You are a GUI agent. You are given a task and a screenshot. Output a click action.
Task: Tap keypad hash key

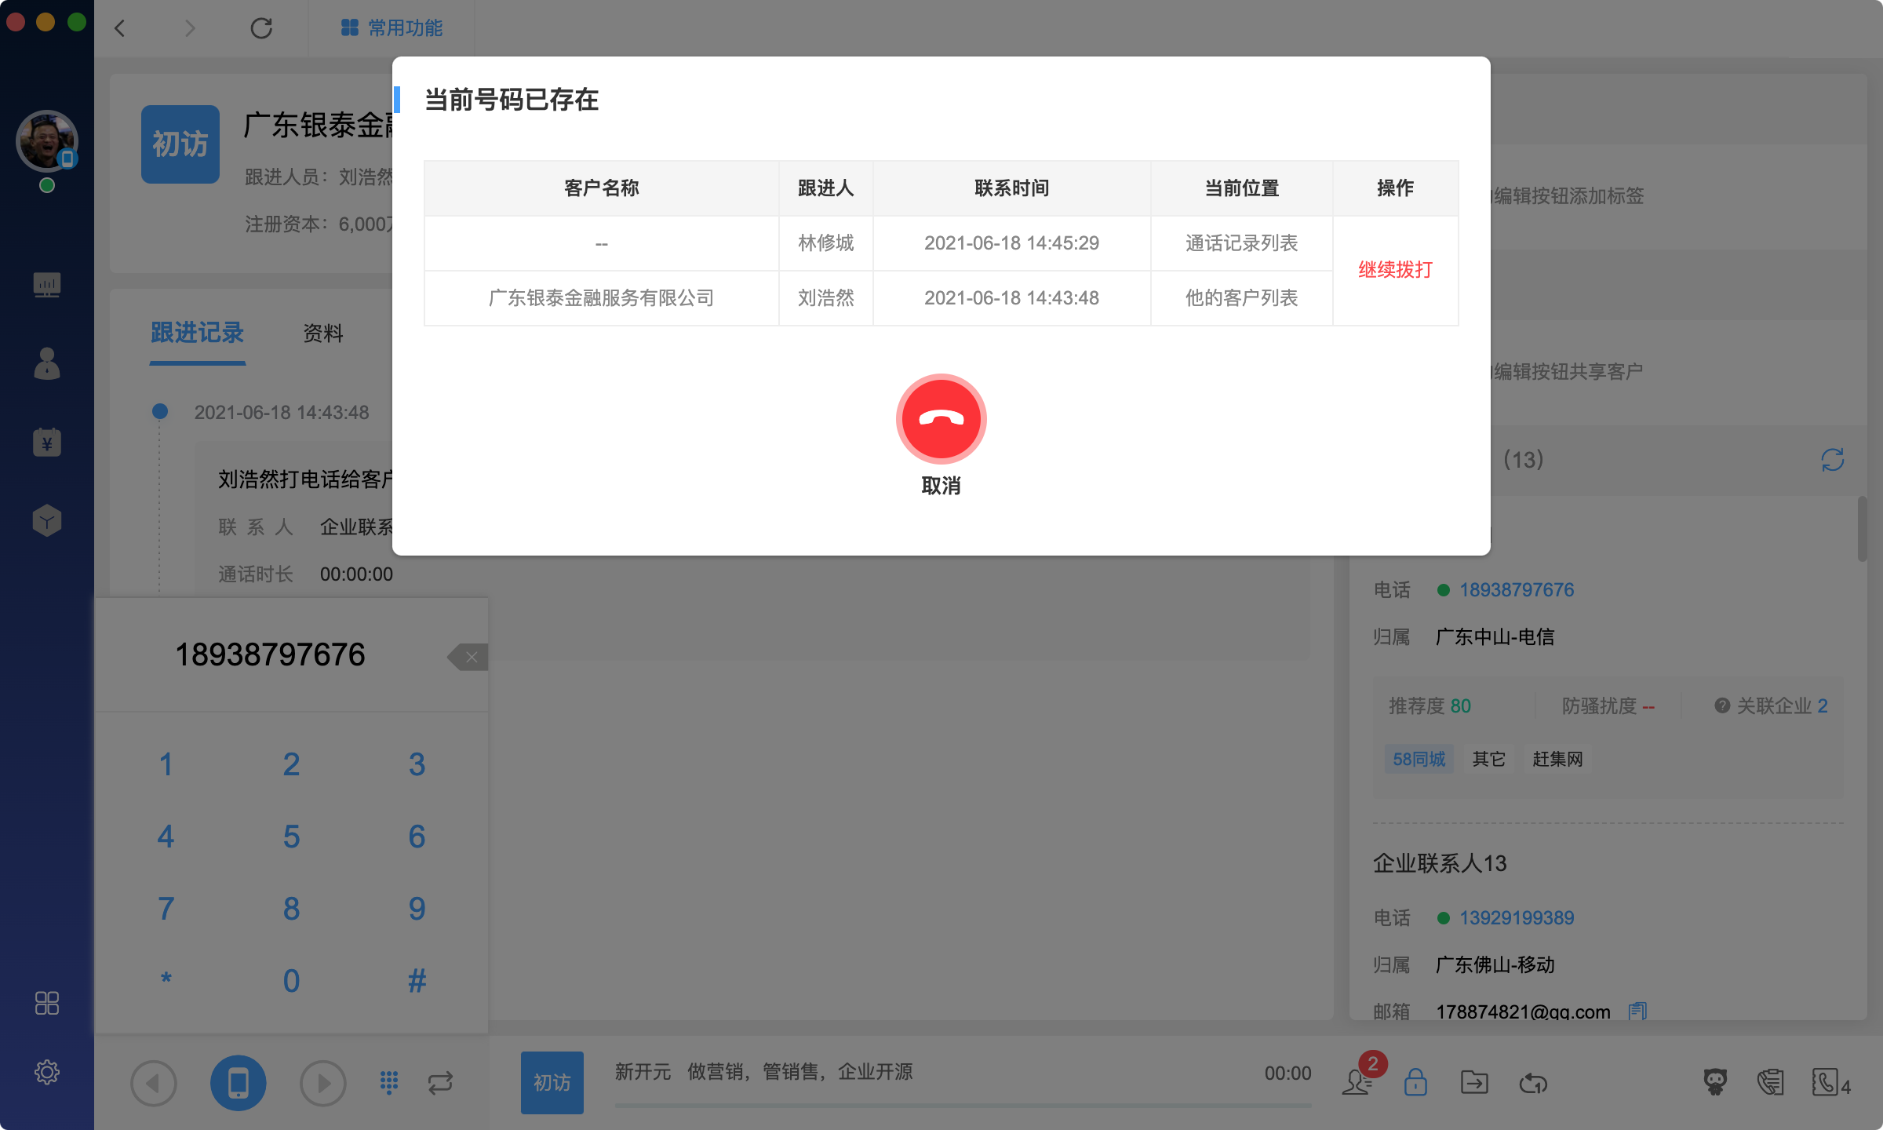(417, 981)
